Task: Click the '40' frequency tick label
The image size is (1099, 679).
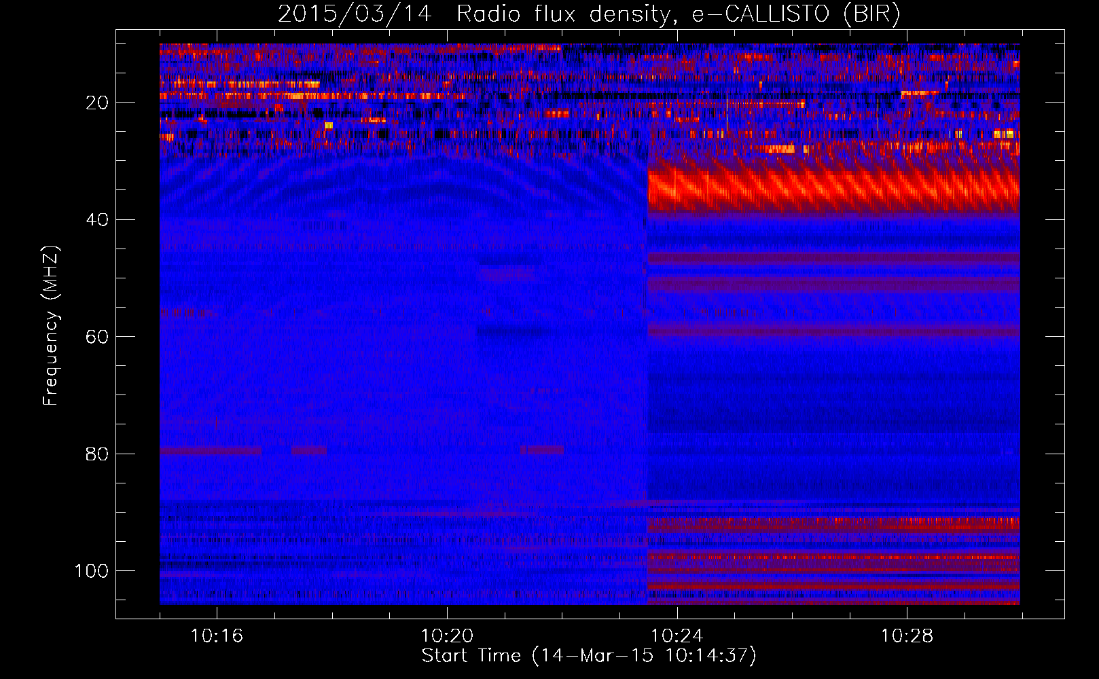Action: click(97, 220)
